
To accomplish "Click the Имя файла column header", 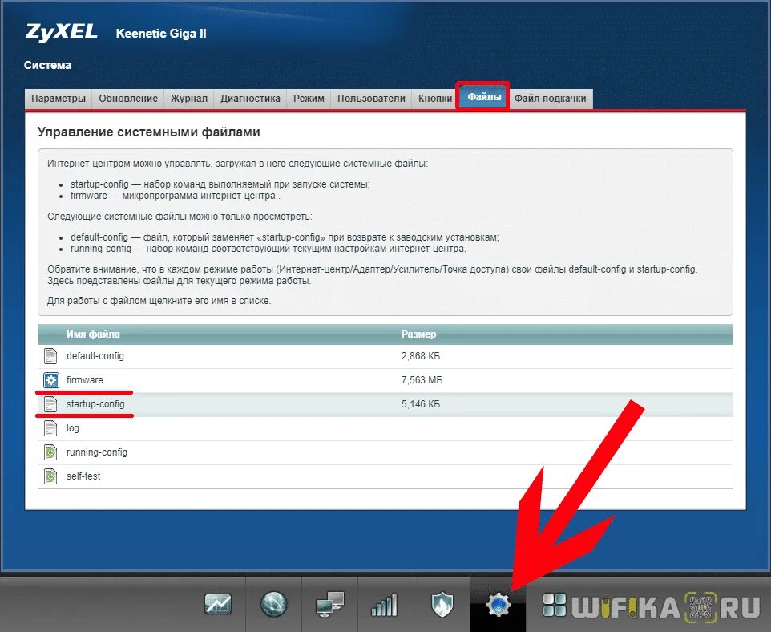I will [x=94, y=334].
